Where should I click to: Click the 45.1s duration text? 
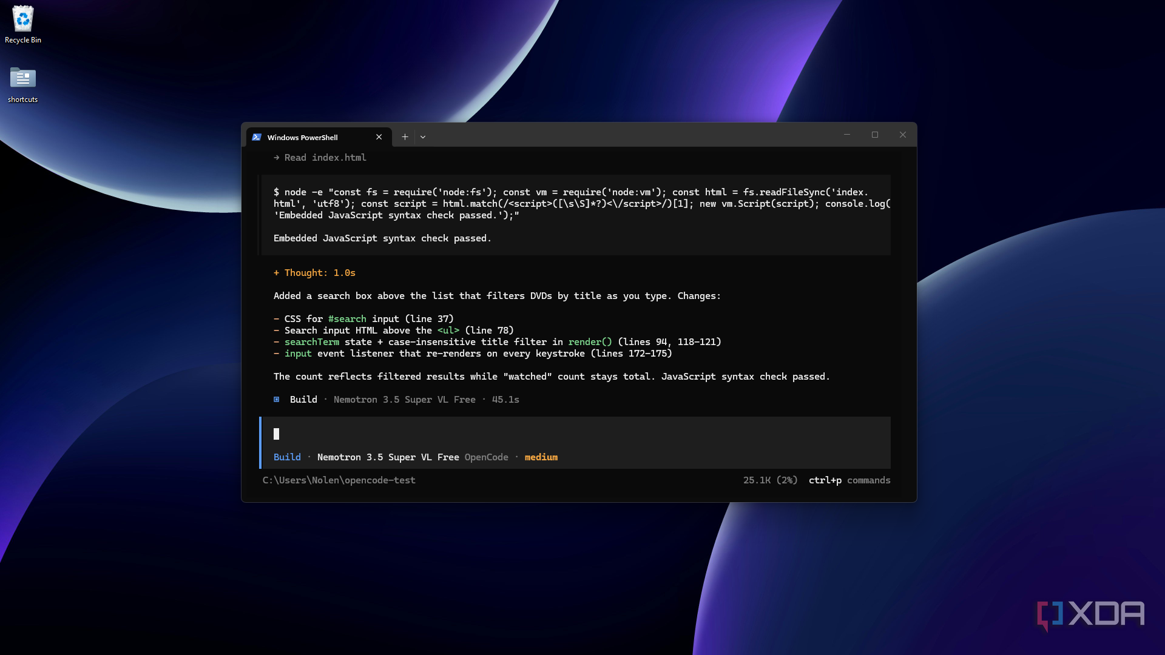505,400
